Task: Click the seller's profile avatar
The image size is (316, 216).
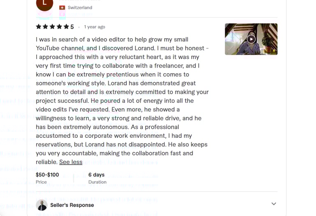Action: pos(42,205)
